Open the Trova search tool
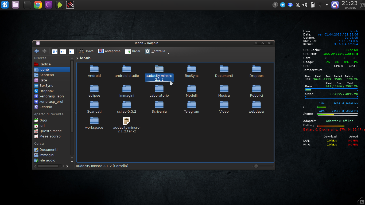The height and width of the screenshot is (205, 365). click(x=86, y=51)
